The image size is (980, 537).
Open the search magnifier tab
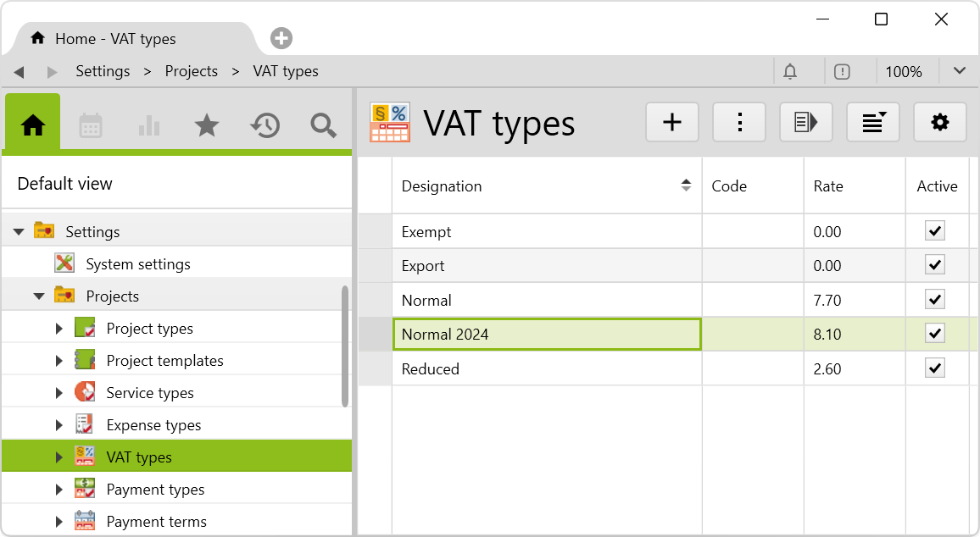(x=323, y=126)
